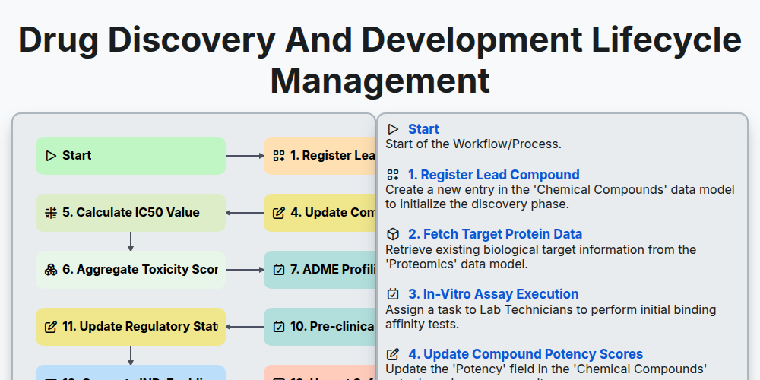Viewport: 760px width, 380px height.
Task: Click the hash icon of Calculate IC50 Value
Action: (x=51, y=213)
